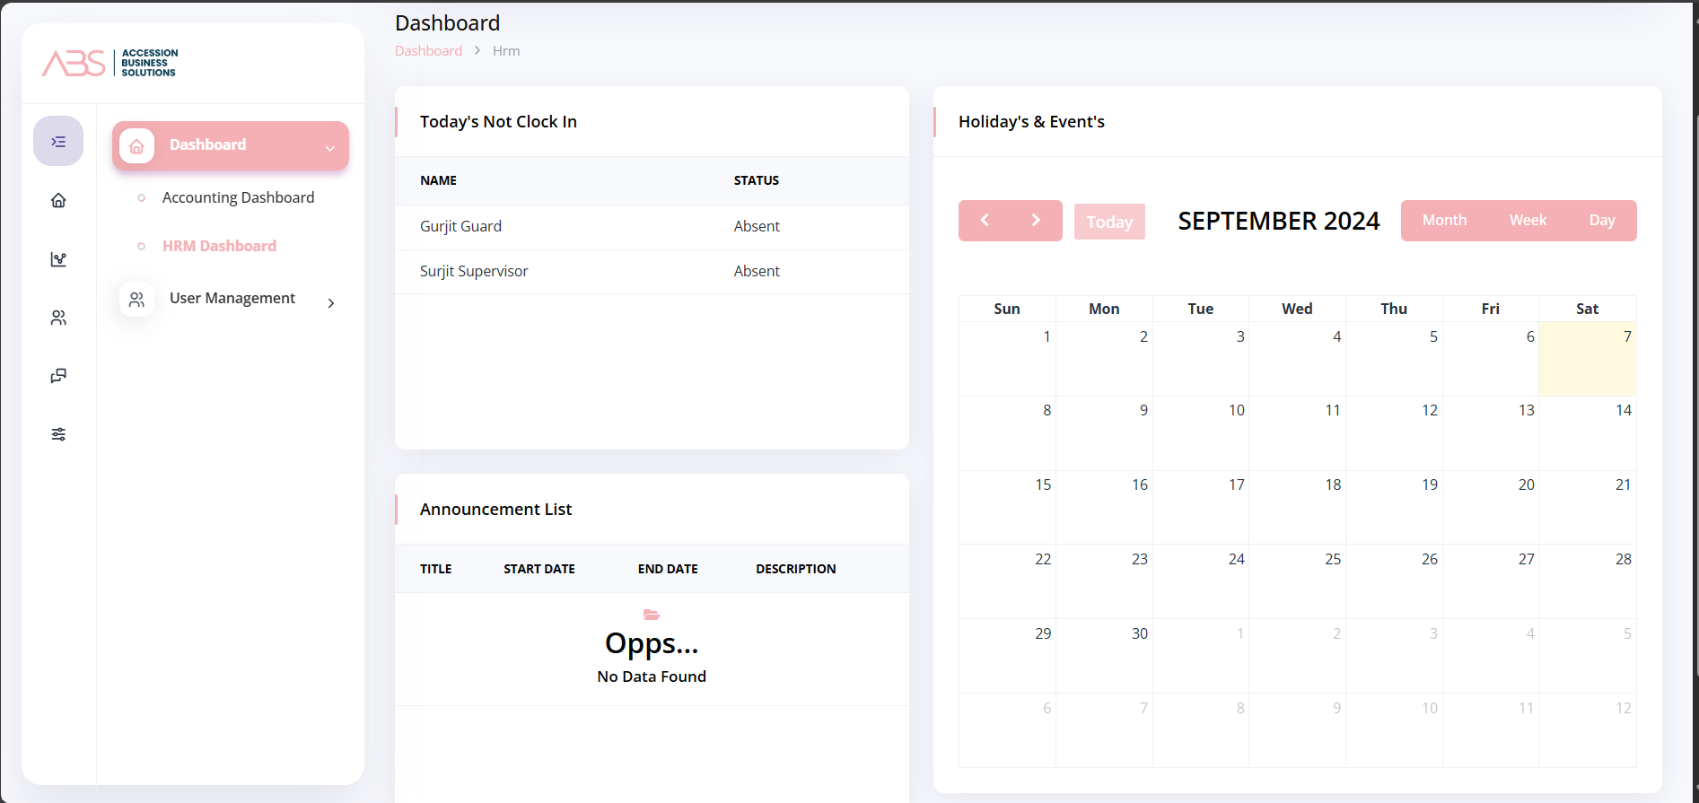Collapse the Dashboard menu chevron

[x=330, y=148]
